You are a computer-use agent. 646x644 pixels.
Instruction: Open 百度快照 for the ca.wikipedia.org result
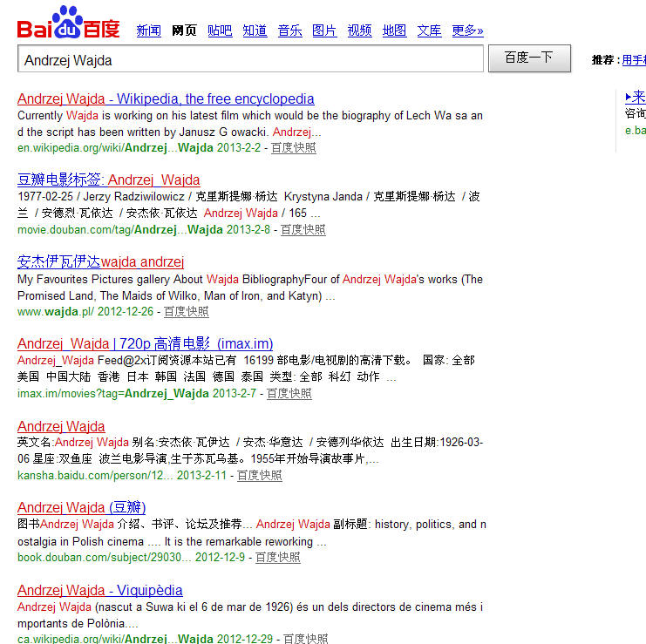point(306,639)
